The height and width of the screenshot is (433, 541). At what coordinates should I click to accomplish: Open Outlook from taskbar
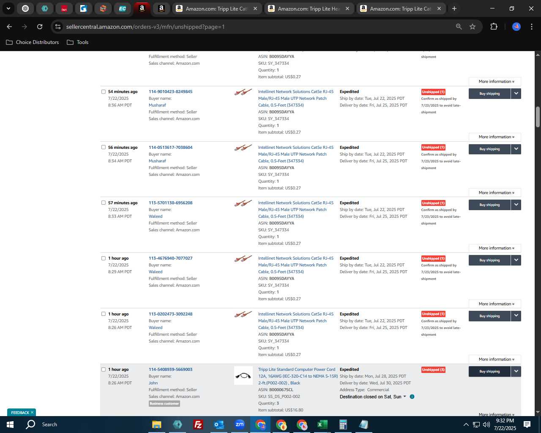pyautogui.click(x=219, y=425)
